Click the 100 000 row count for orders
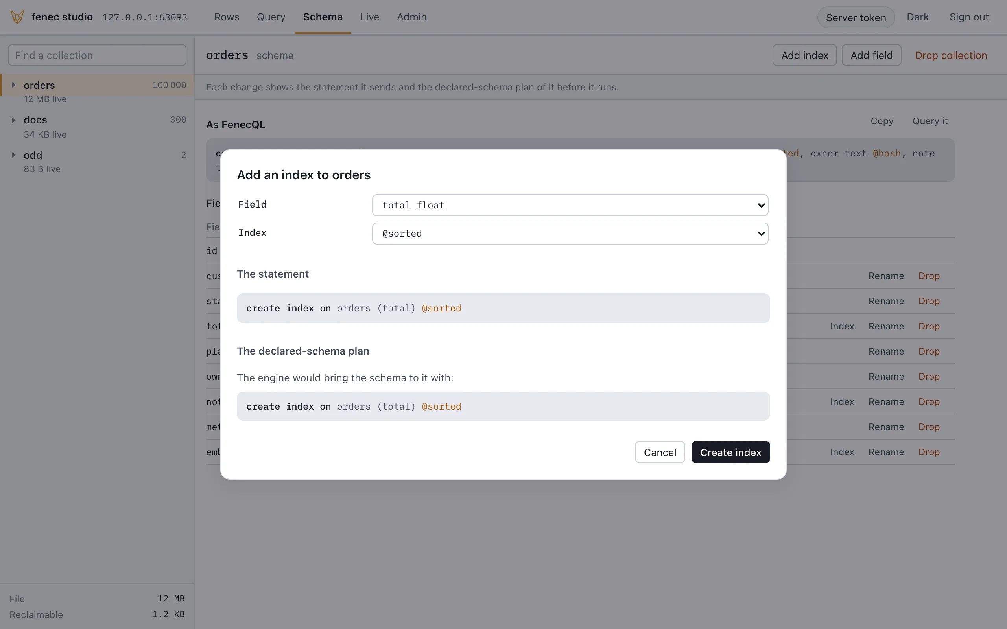This screenshot has width=1007, height=629. coord(169,85)
